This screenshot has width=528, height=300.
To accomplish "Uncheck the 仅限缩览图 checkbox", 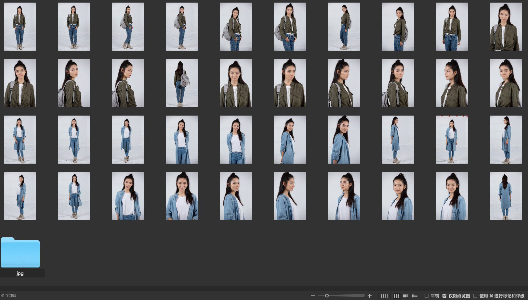I will coord(444,296).
